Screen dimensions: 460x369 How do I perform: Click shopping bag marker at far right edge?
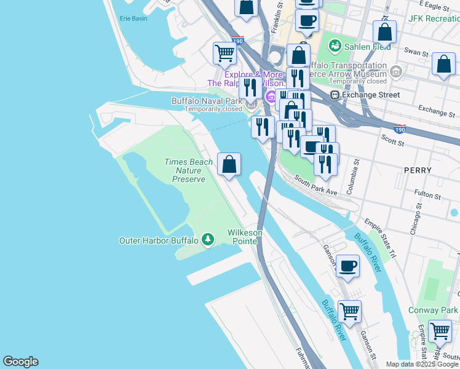point(443,65)
